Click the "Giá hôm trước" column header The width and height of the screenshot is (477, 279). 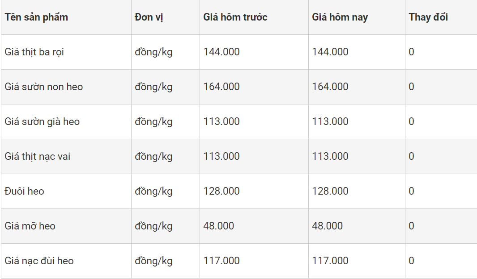click(x=235, y=17)
